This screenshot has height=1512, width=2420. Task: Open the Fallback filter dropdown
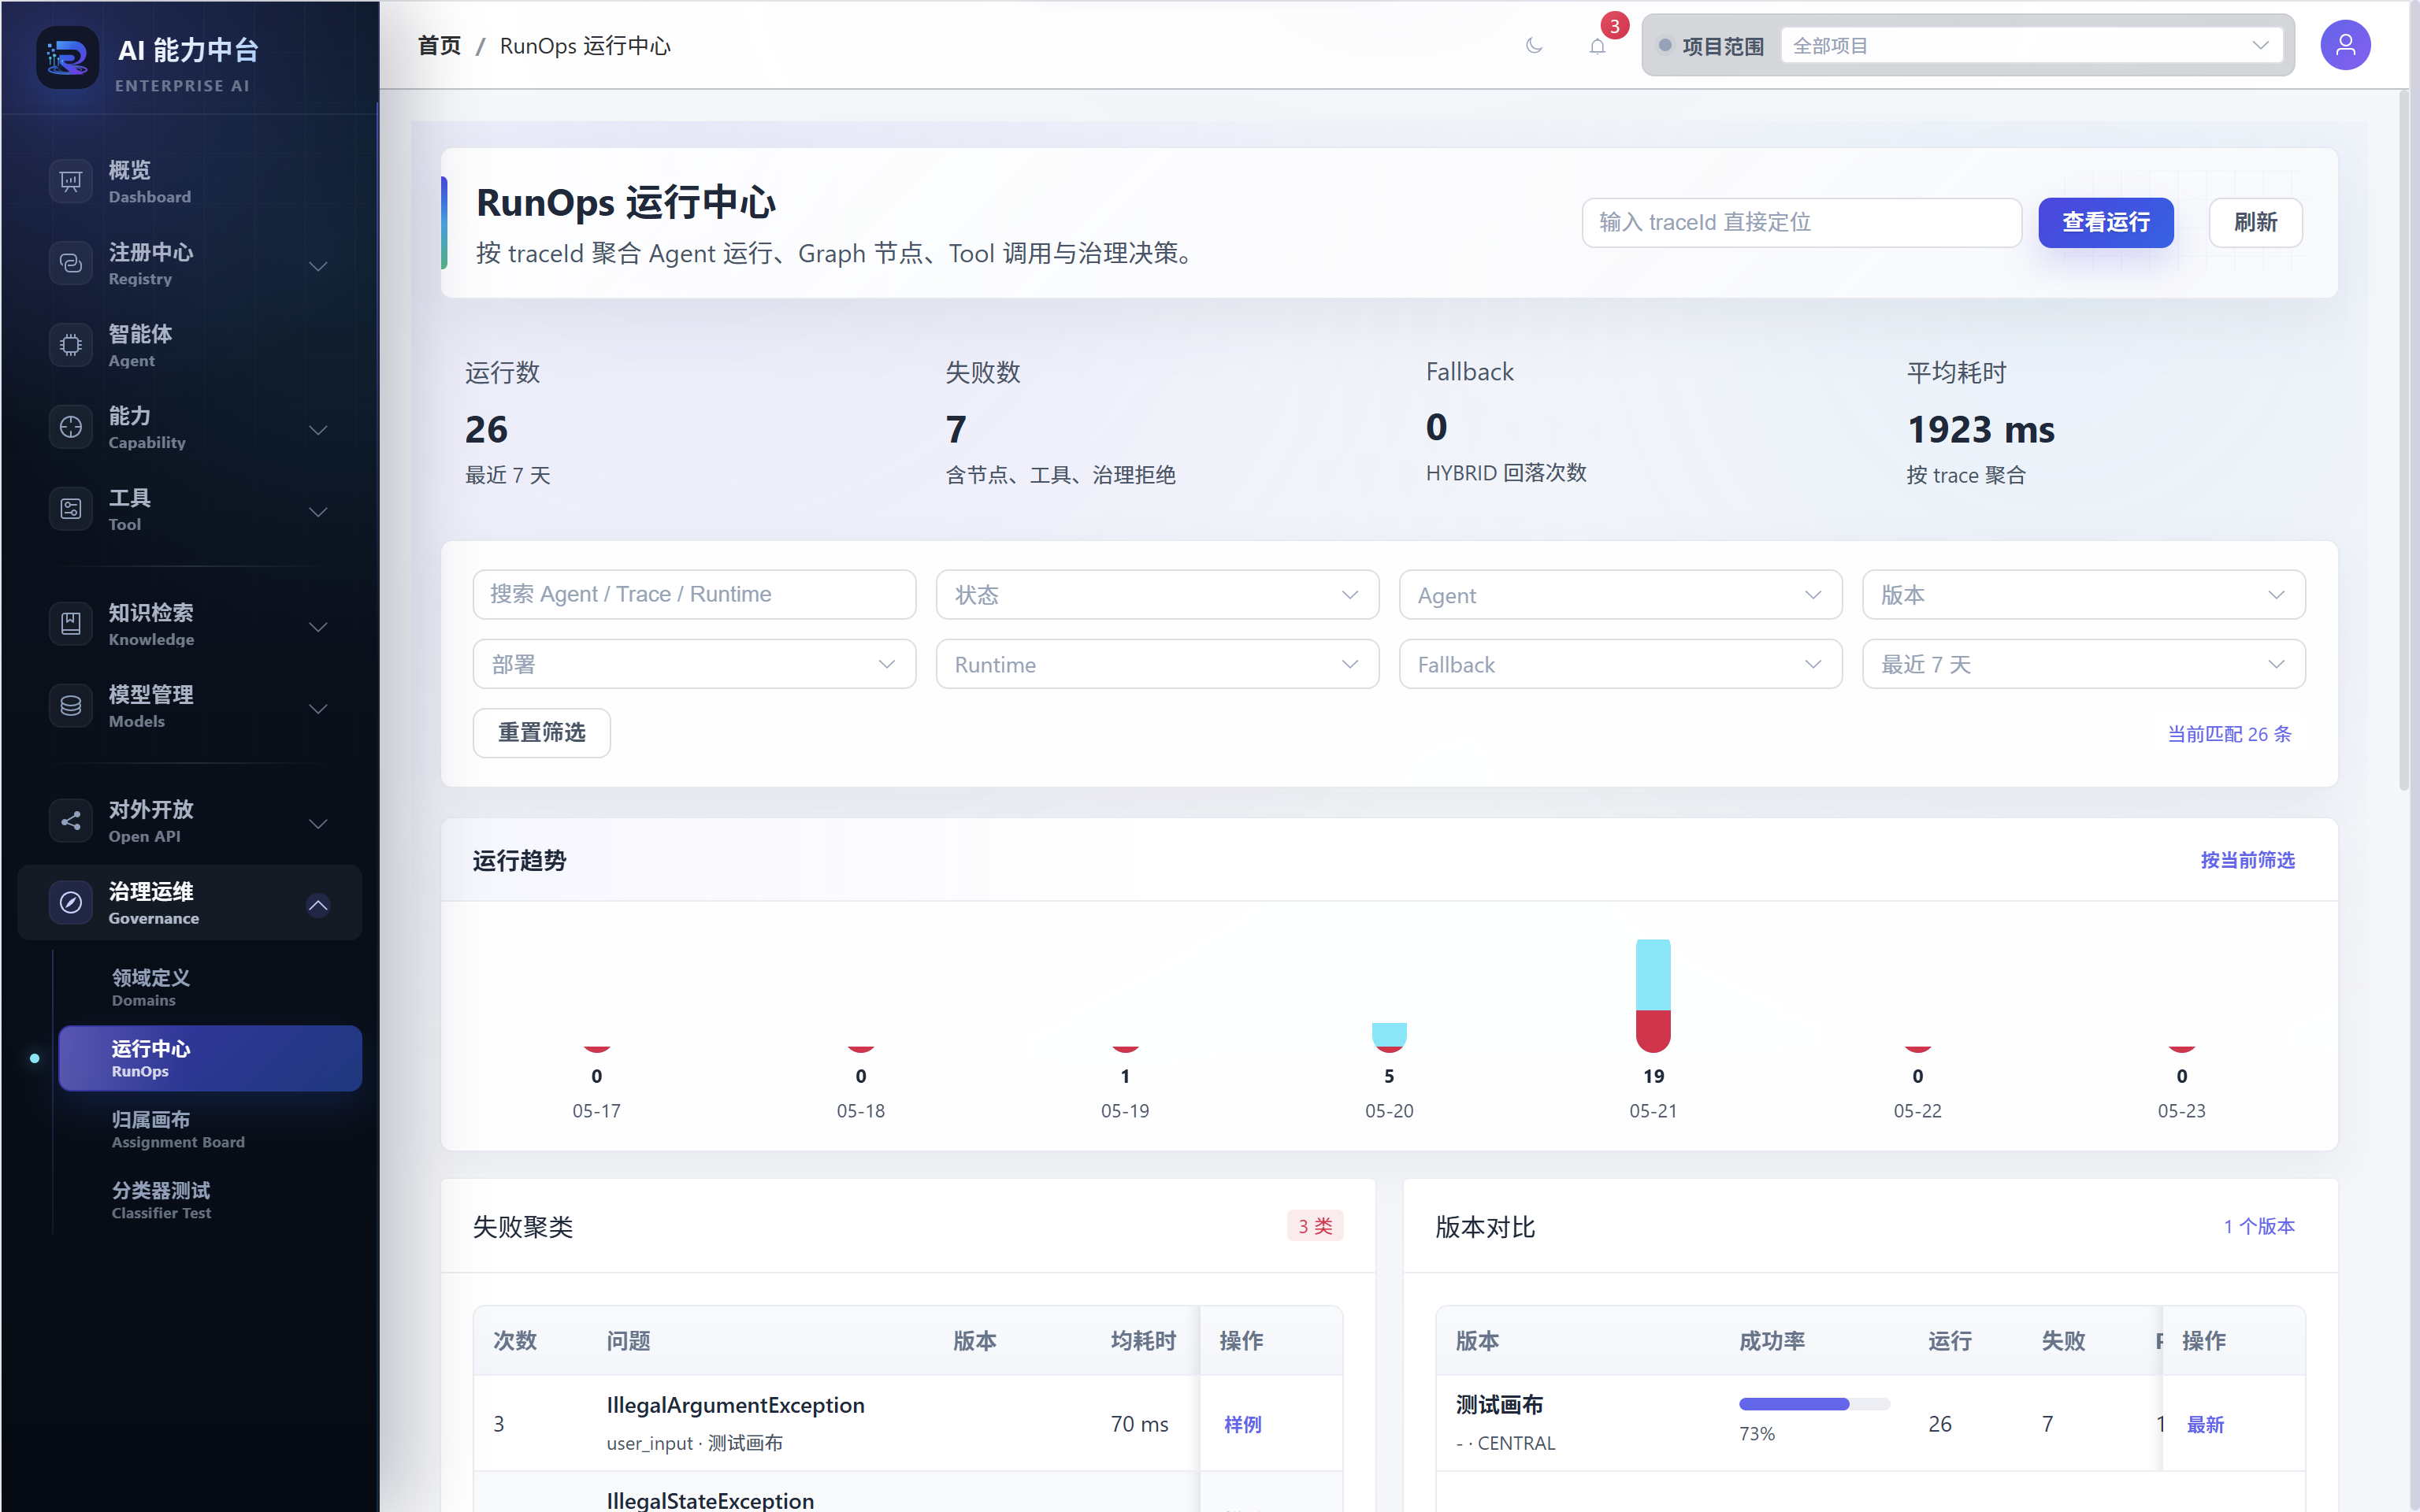1620,664
